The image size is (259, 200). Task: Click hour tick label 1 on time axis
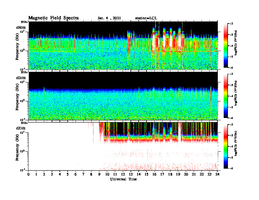click(x=36, y=175)
